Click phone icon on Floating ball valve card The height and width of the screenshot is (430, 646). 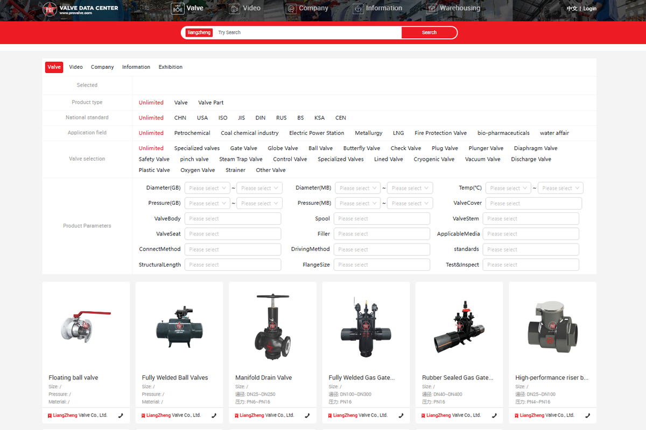coord(121,415)
